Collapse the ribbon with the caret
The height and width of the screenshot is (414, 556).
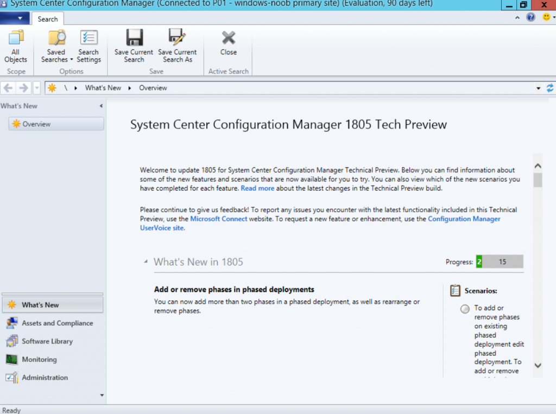(517, 17)
